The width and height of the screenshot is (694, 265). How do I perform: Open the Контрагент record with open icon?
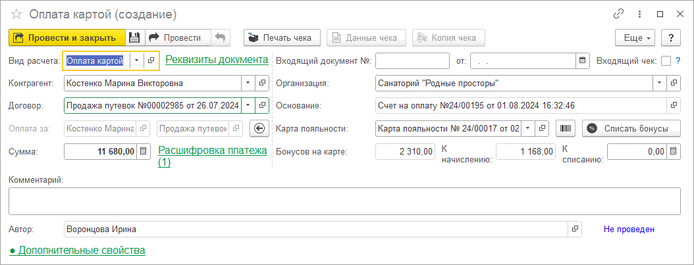point(262,84)
